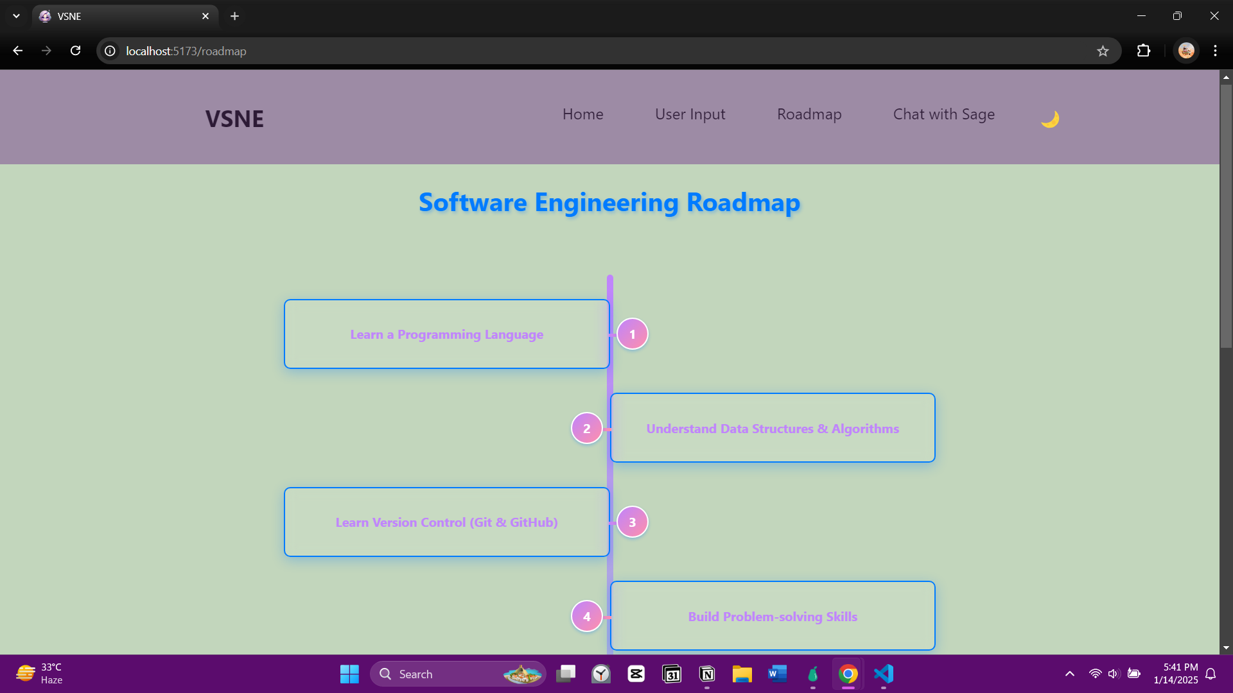
Task: Open the Home nav link
Action: [x=582, y=114]
